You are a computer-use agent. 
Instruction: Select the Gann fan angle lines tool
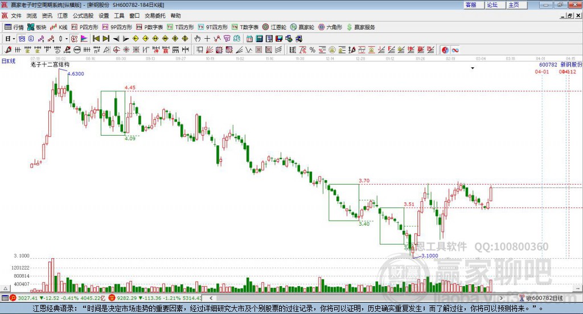[210, 50]
